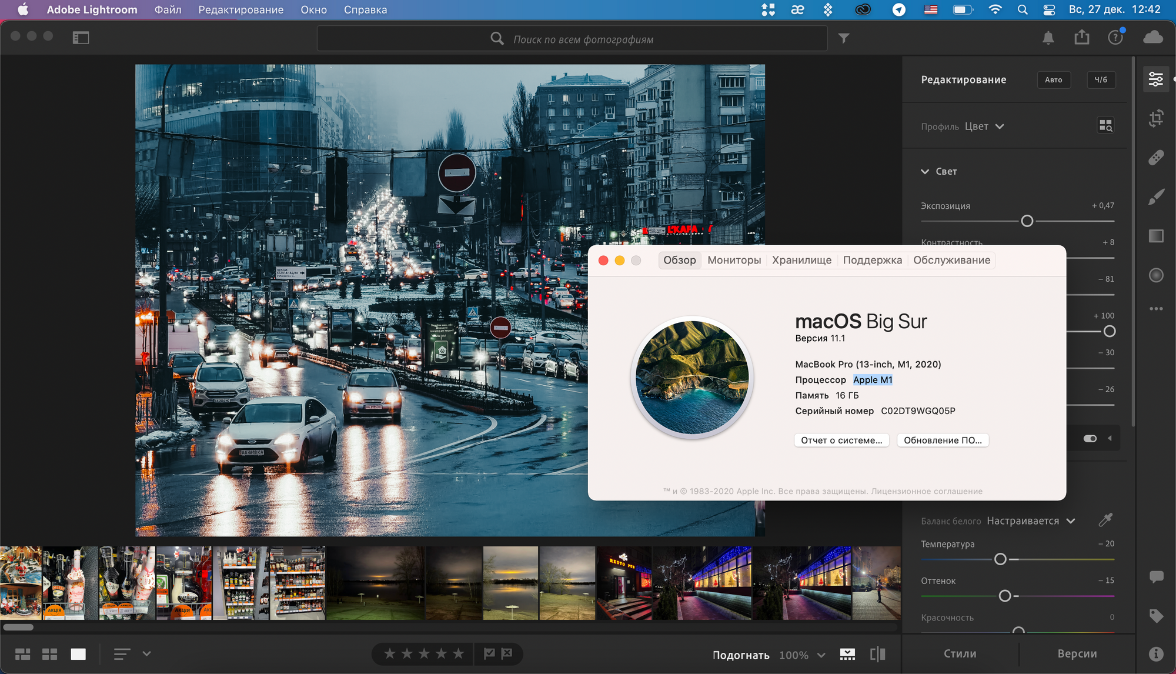Select the Linear Gradient tool

click(x=1156, y=236)
